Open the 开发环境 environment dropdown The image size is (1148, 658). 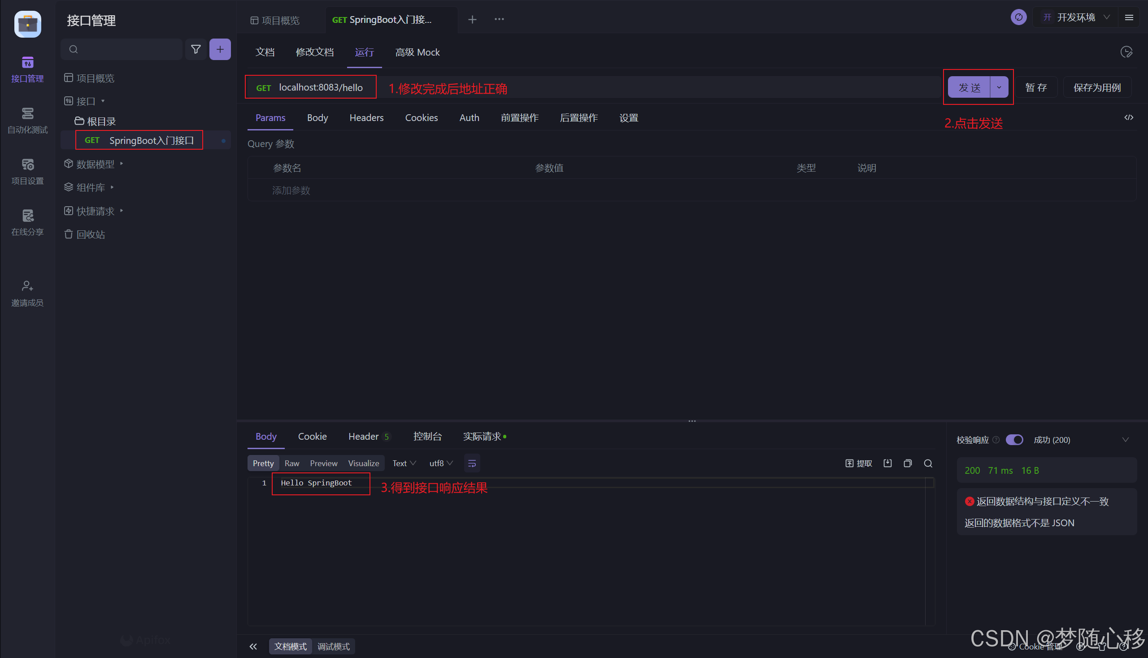coord(1076,17)
